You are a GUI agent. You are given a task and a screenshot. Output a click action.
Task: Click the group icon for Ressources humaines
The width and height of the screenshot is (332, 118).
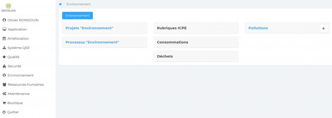(x=4, y=84)
